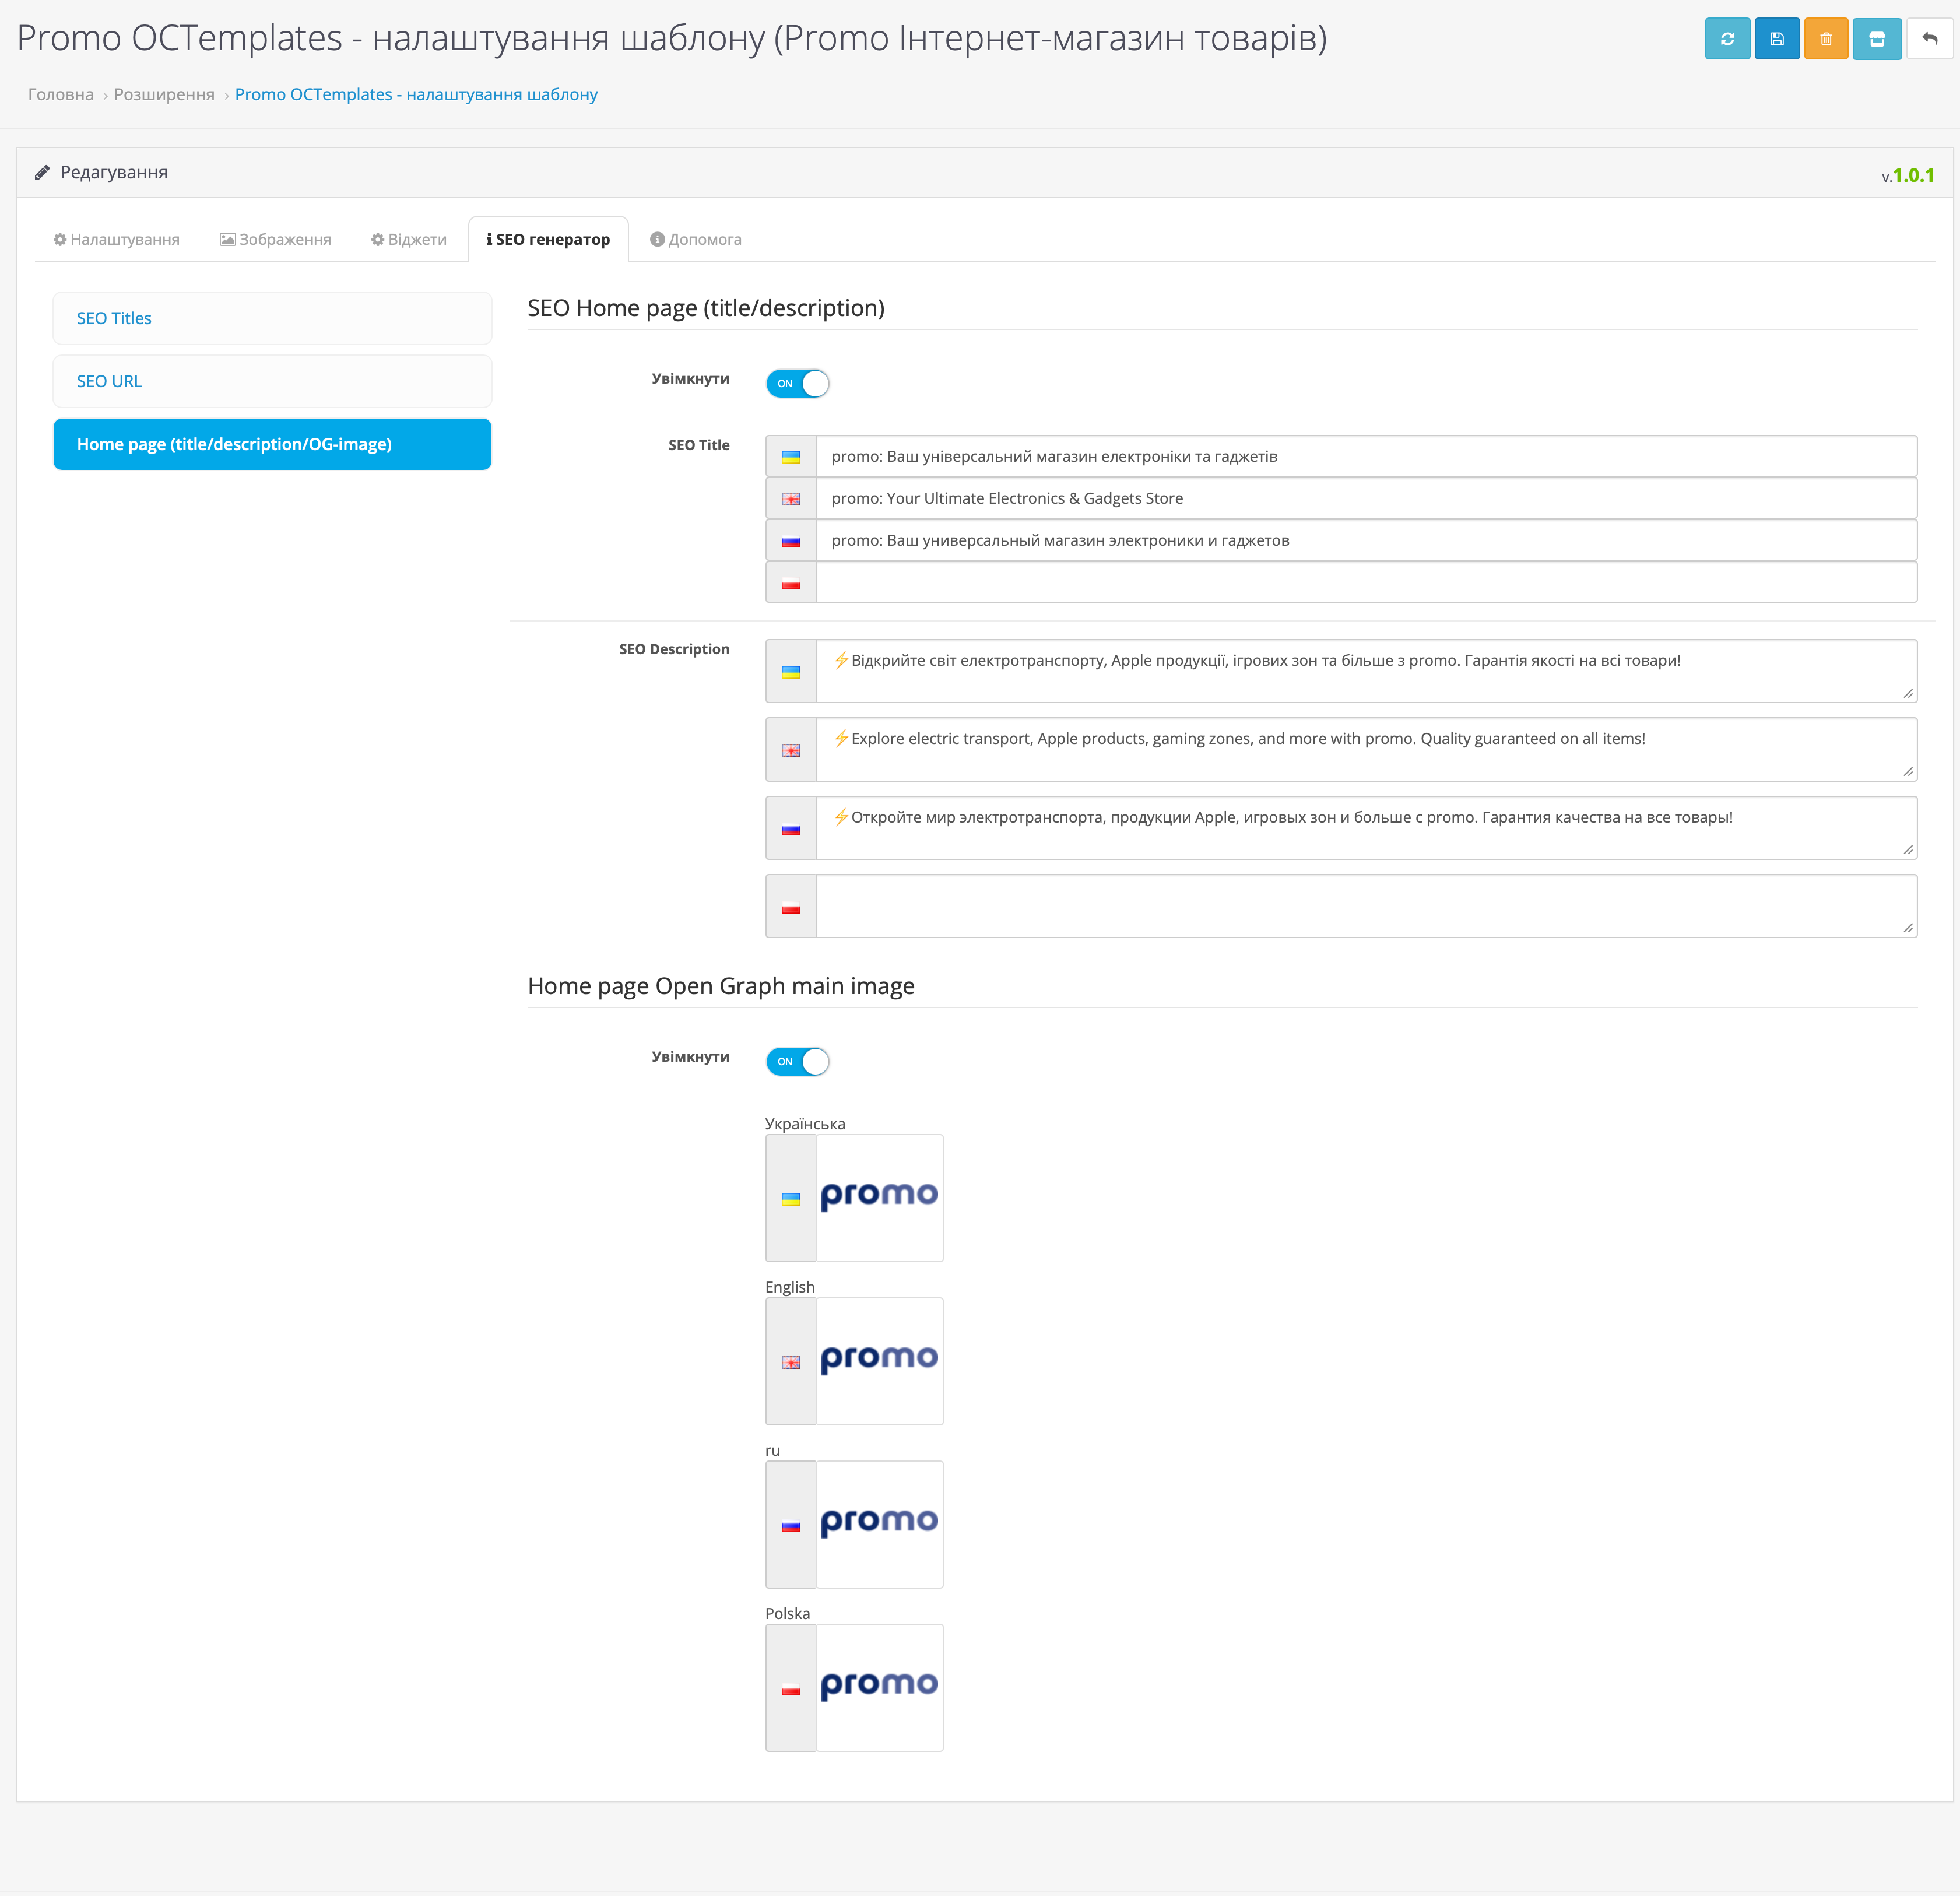Image resolution: width=1960 pixels, height=1896 pixels.
Task: Click the empty Polish SEO Title input
Action: (1365, 582)
